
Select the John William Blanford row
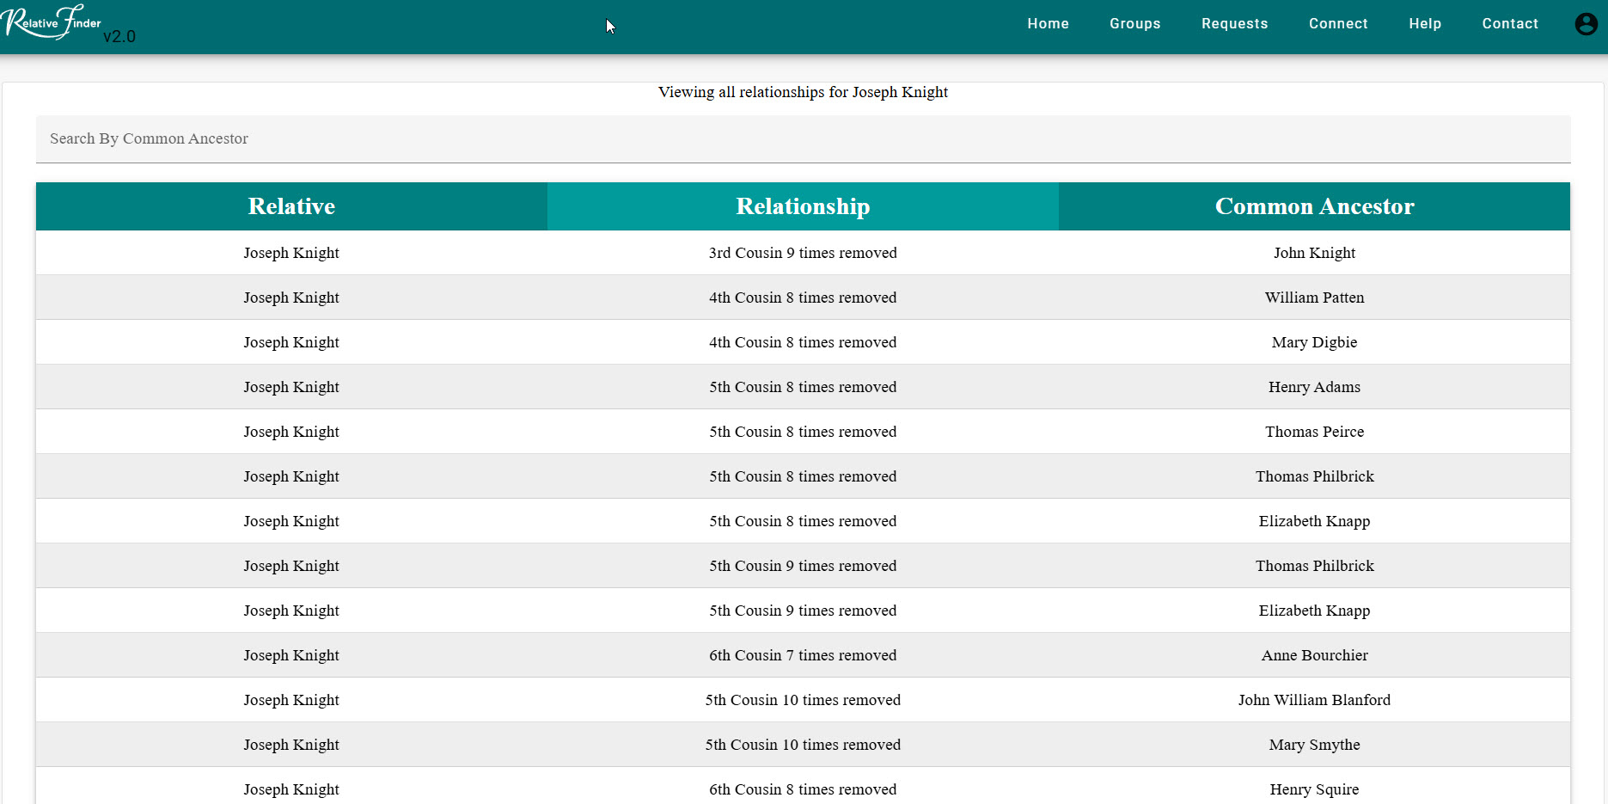click(x=1314, y=700)
